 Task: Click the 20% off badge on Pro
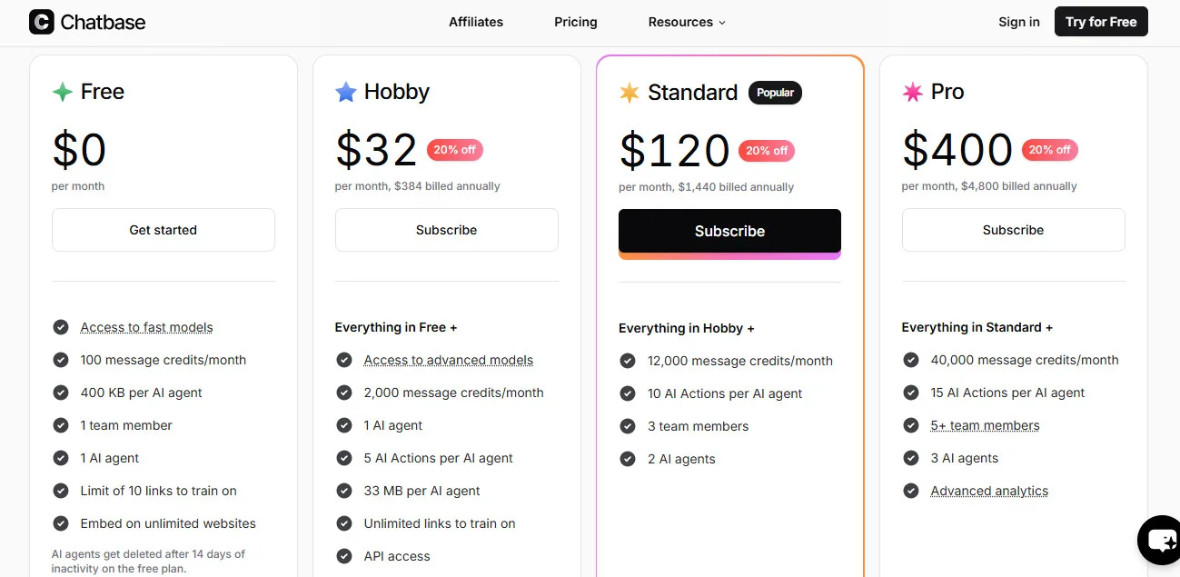click(x=1049, y=149)
